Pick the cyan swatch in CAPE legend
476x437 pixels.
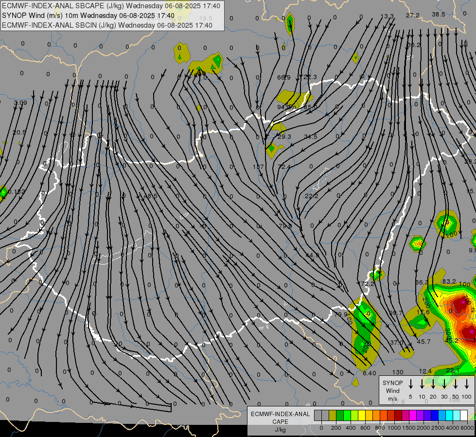point(449,416)
